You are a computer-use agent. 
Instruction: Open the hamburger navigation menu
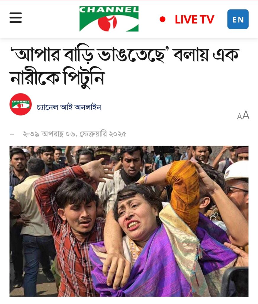[16, 18]
